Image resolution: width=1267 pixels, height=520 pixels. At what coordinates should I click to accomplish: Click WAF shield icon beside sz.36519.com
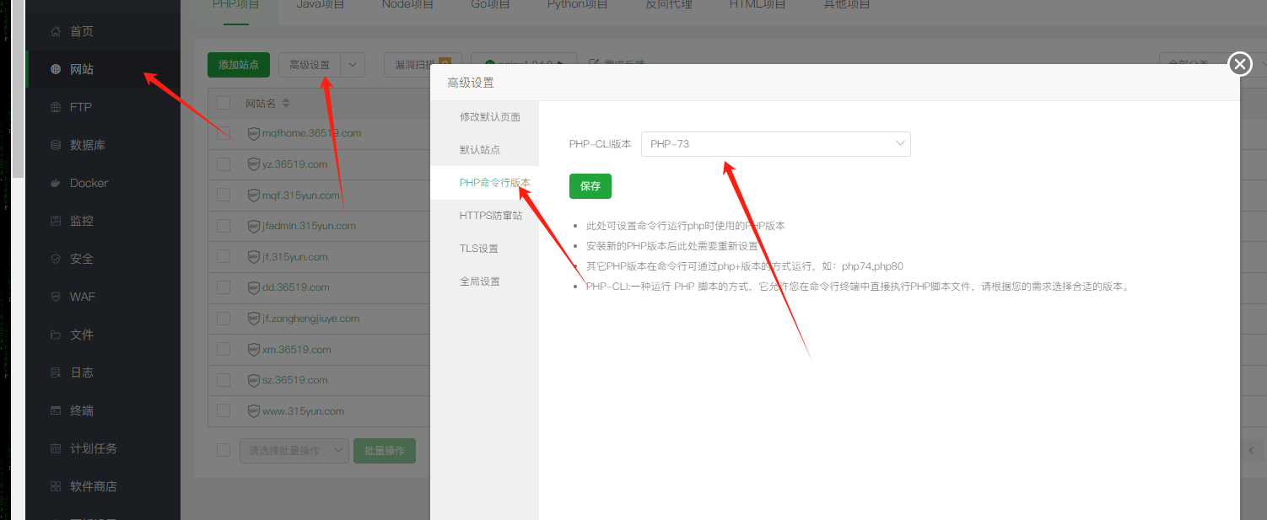[x=254, y=380]
